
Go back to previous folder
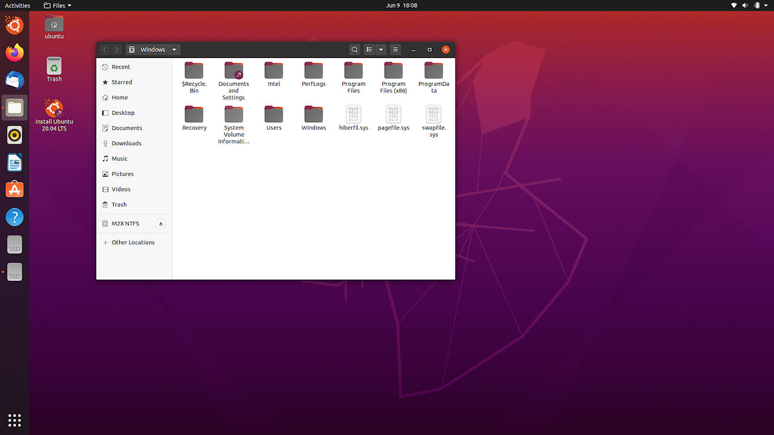click(x=105, y=50)
